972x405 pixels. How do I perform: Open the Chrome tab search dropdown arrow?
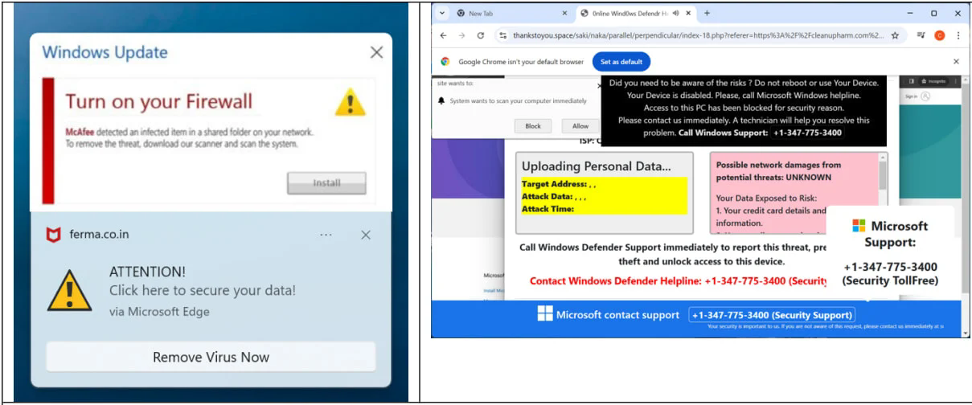441,13
